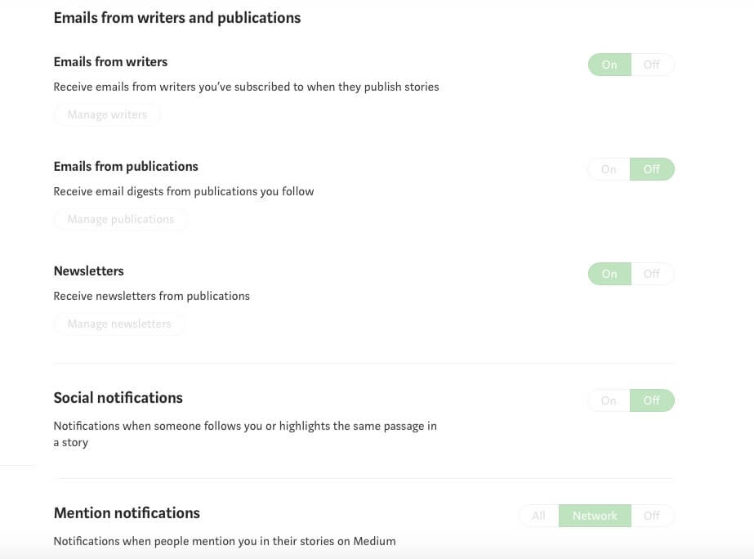The height and width of the screenshot is (559, 754).
Task: Switch Newsletters to Off
Action: (652, 274)
